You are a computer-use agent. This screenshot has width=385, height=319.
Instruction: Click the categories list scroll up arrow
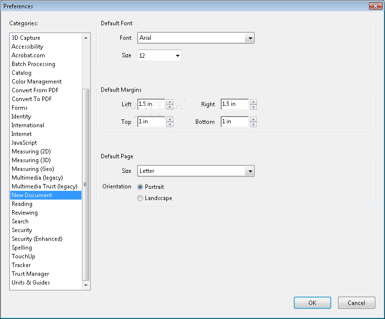click(x=86, y=38)
